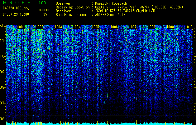This screenshot has height=125, width=196.
Task: Click the 0.6 frequency axis label
Action: point(2,119)
